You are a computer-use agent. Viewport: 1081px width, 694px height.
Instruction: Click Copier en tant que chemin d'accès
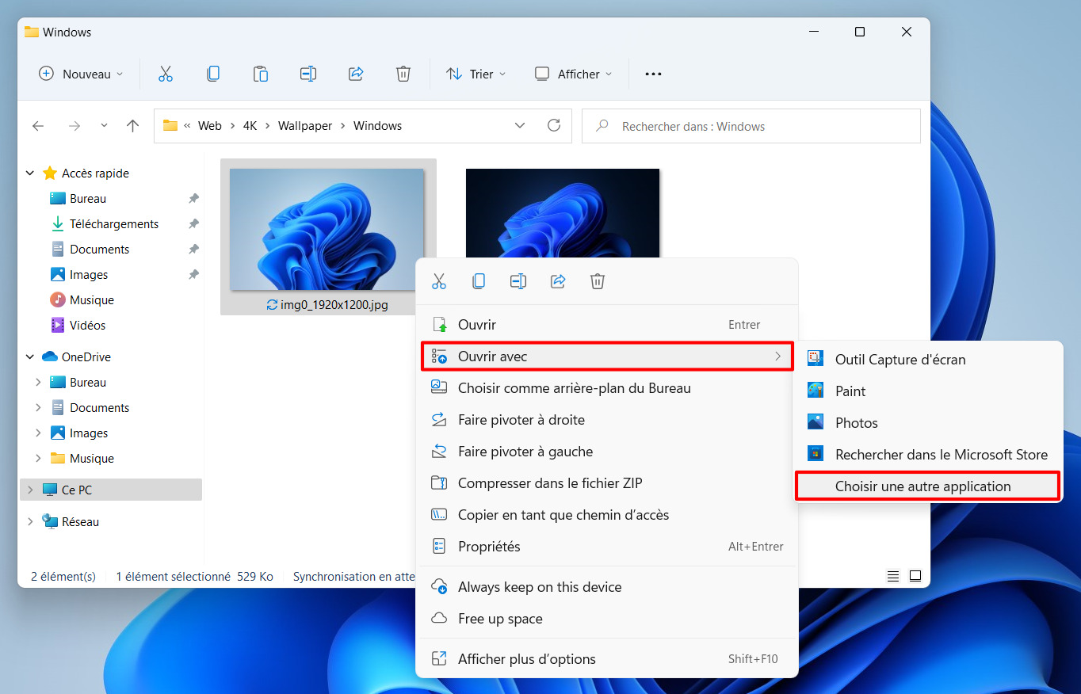(x=607, y=515)
